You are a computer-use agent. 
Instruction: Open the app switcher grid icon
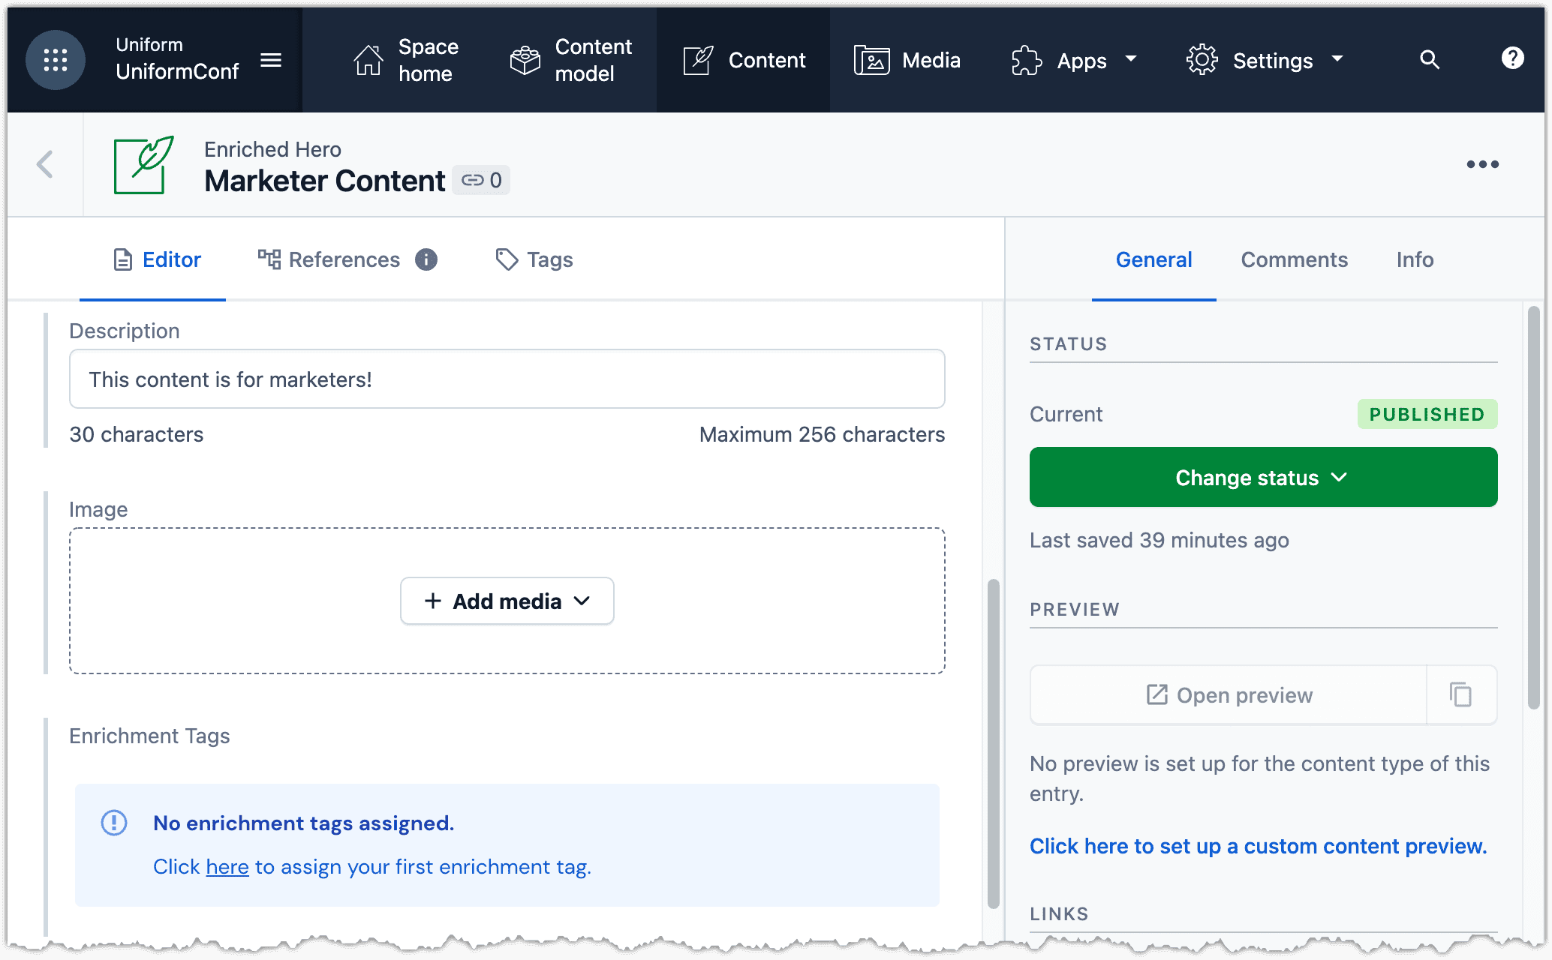pyautogui.click(x=56, y=60)
